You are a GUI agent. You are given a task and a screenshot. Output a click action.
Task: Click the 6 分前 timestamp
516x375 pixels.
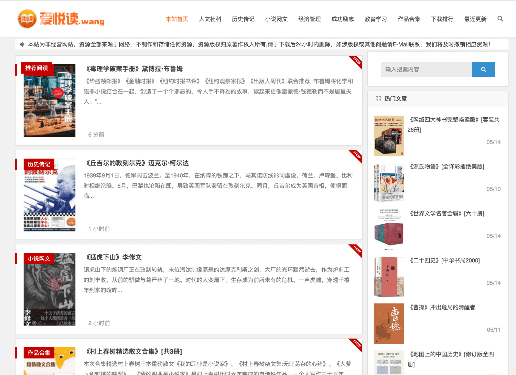pyautogui.click(x=96, y=135)
